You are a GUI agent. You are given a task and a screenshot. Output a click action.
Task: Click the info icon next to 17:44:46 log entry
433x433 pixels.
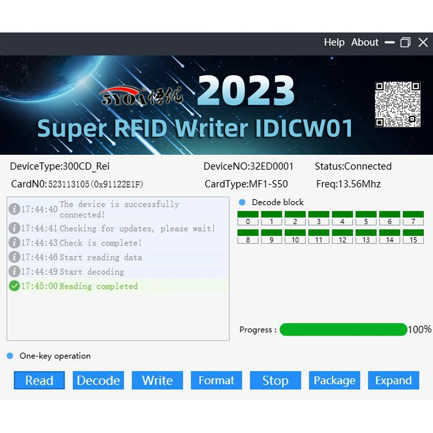[x=14, y=257]
